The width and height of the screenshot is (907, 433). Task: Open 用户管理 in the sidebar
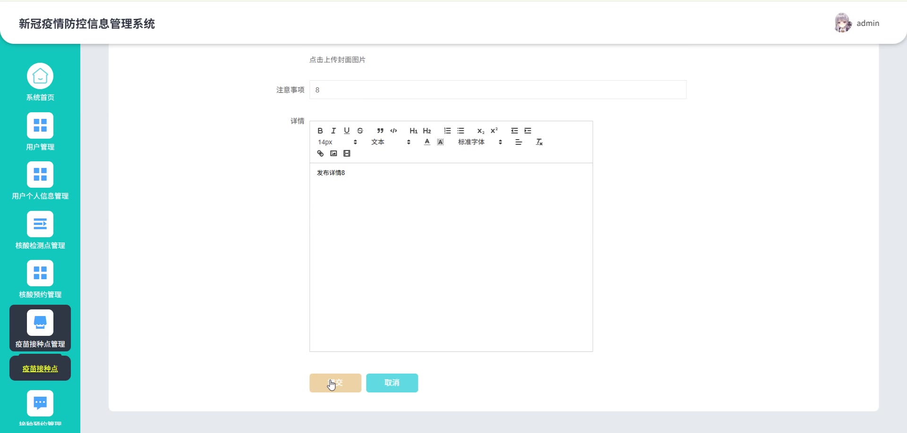40,132
